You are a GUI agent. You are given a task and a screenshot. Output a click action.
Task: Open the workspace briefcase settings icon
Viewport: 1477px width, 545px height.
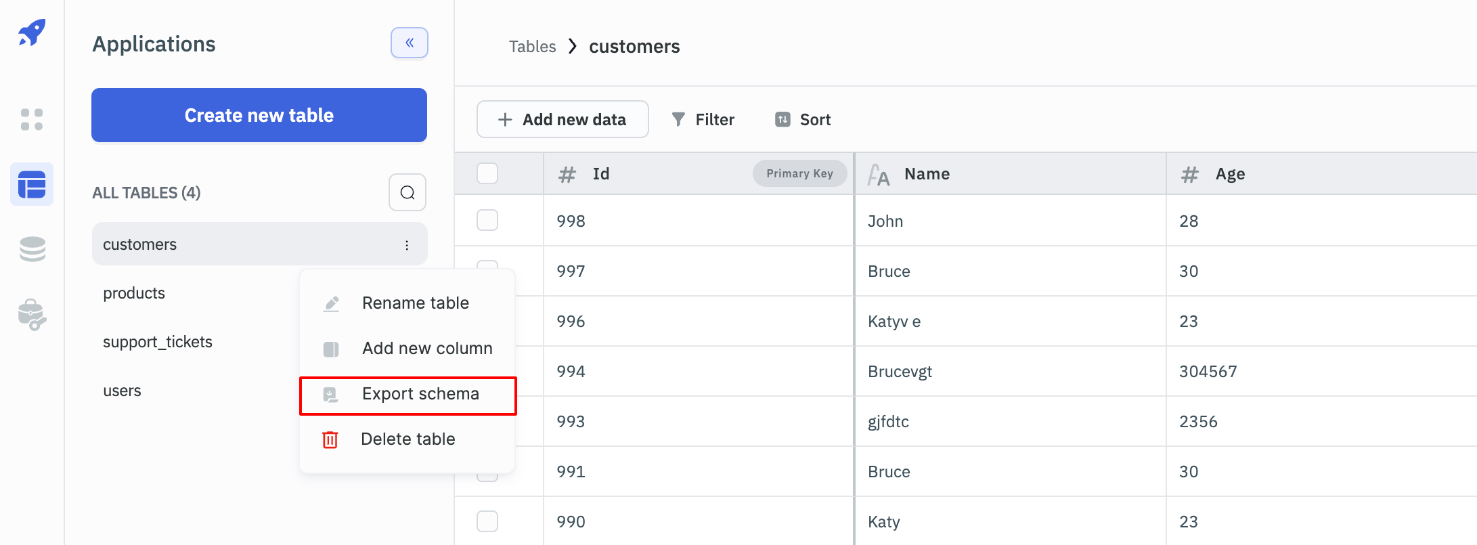(x=32, y=315)
